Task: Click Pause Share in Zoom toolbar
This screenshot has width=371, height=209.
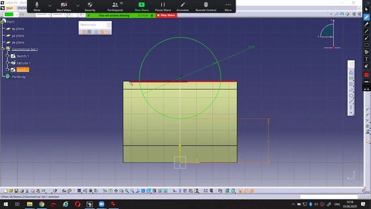Action: (x=163, y=6)
